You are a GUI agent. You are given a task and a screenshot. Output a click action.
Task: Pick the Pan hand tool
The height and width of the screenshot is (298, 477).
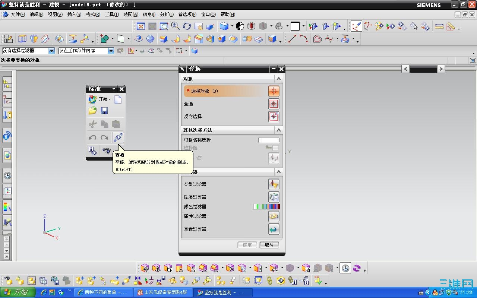198,26
